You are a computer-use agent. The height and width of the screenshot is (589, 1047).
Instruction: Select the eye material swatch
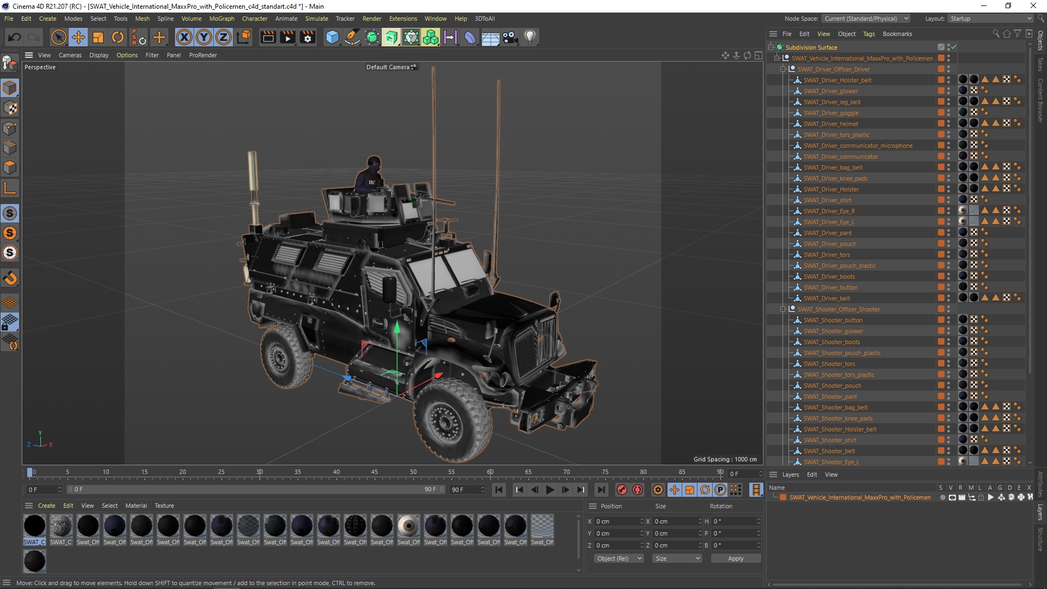pyautogui.click(x=408, y=526)
